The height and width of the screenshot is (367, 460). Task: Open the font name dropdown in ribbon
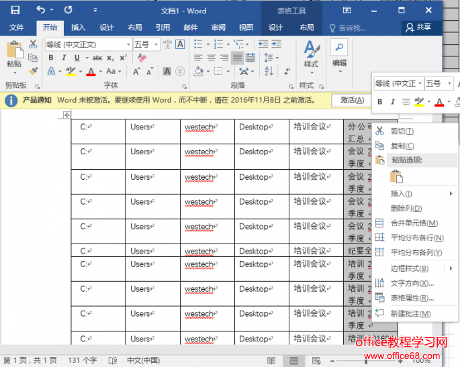pyautogui.click(x=128, y=44)
